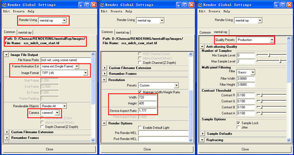Click the Contrast G slider
Viewport: 294px width, 155px height.
click(x=271, y=101)
